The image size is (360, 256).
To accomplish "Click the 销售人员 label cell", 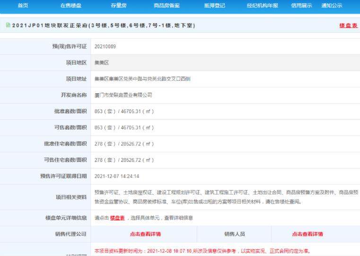I will click(235, 234).
